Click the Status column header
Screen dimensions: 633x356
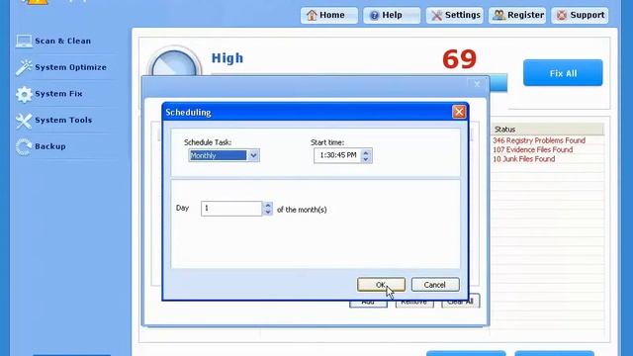tap(547, 130)
